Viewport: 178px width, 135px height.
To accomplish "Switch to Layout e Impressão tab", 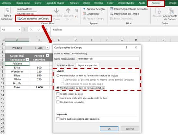I will (x=87, y=65).
